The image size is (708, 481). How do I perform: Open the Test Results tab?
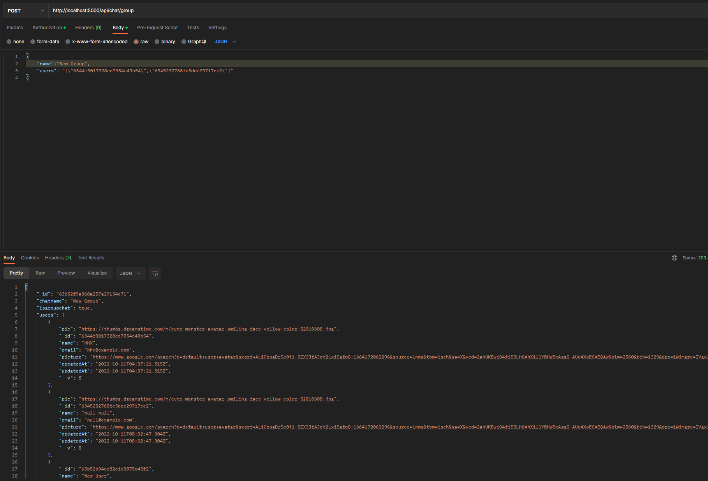[91, 258]
